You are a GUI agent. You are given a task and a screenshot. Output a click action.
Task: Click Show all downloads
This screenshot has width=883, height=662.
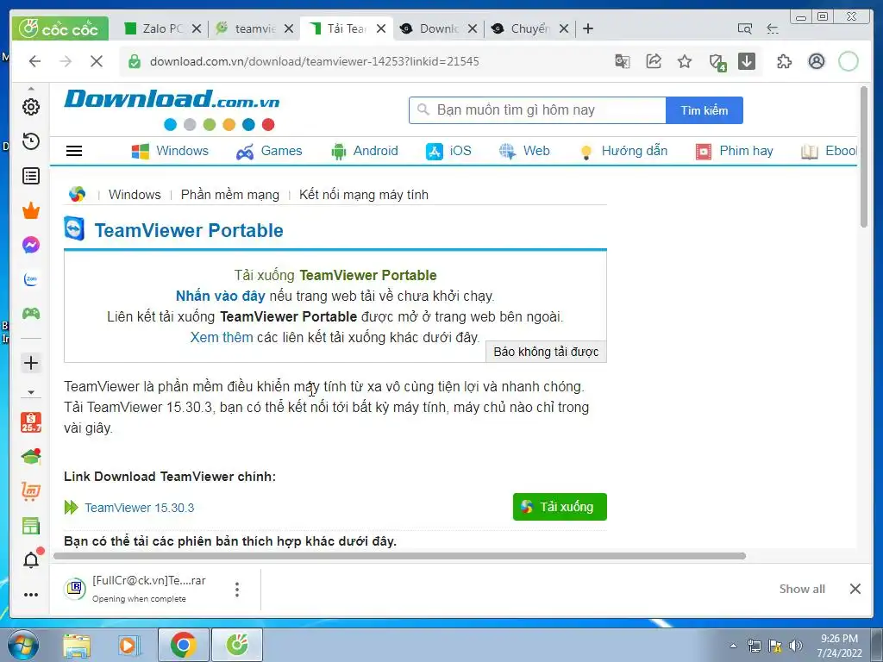(802, 589)
